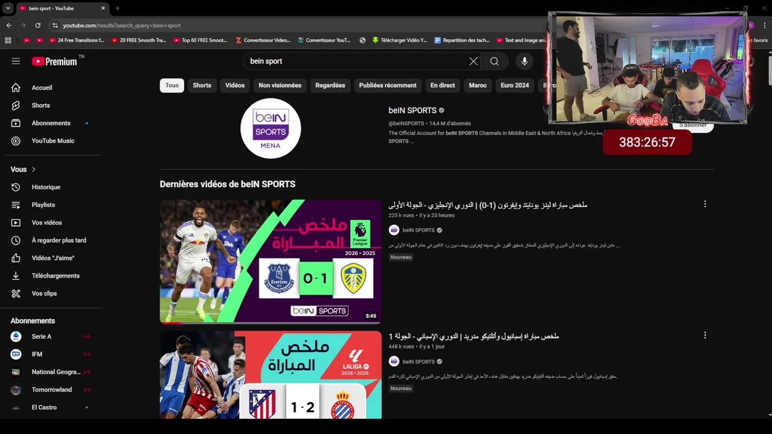Select the Vidéos filter chip
Screen dimensions: 772x434
235,86
